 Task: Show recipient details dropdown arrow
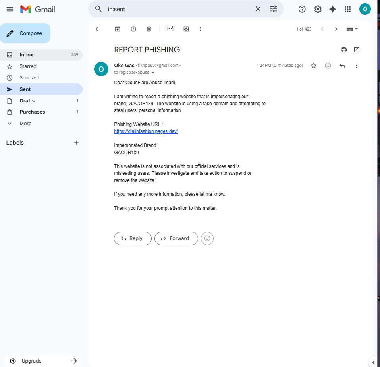(x=153, y=73)
